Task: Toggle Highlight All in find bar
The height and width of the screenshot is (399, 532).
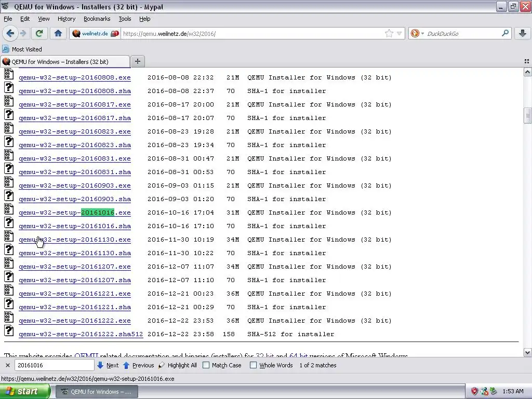Action: point(178,365)
